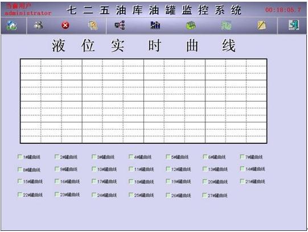The width and height of the screenshot is (308, 232).
Task: Check the 7# tank curve box
Action: point(242,157)
